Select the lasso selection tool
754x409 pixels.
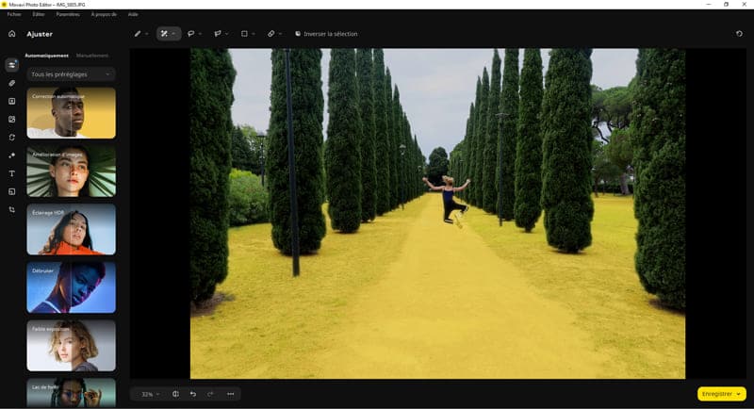191,34
